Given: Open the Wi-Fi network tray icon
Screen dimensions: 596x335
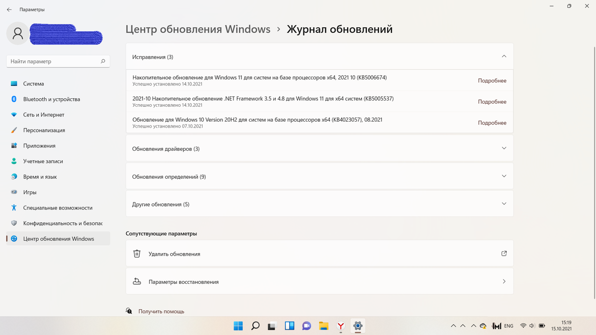Looking at the screenshot, I should (x=523, y=326).
